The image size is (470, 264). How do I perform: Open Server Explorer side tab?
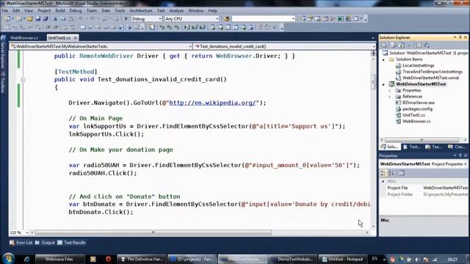[3, 53]
